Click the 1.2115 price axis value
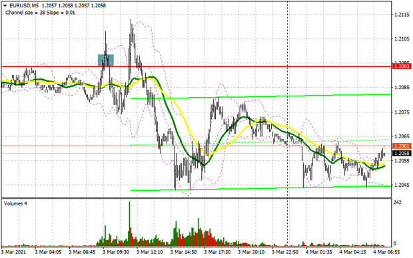The image size is (413, 258). [x=402, y=15]
